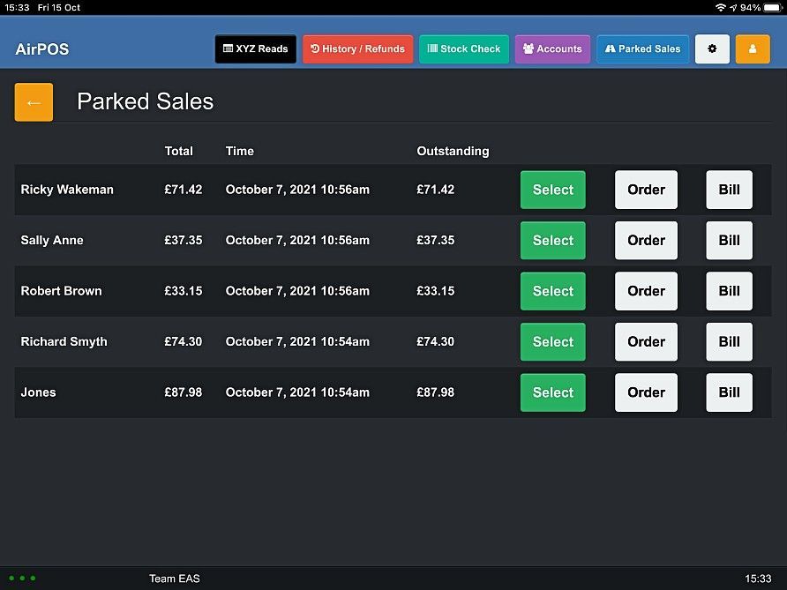This screenshot has width=787, height=590.
Task: Print the Bill for Jones
Action: point(729,392)
